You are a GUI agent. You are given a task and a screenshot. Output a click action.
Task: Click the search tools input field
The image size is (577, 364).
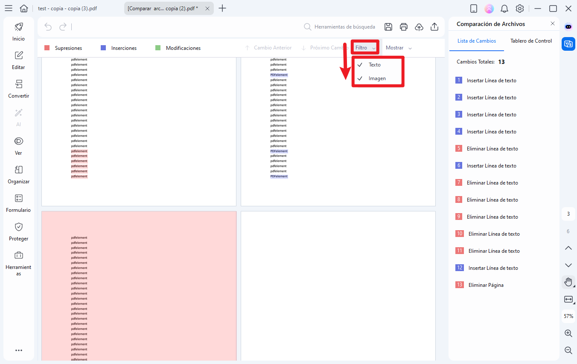point(344,26)
